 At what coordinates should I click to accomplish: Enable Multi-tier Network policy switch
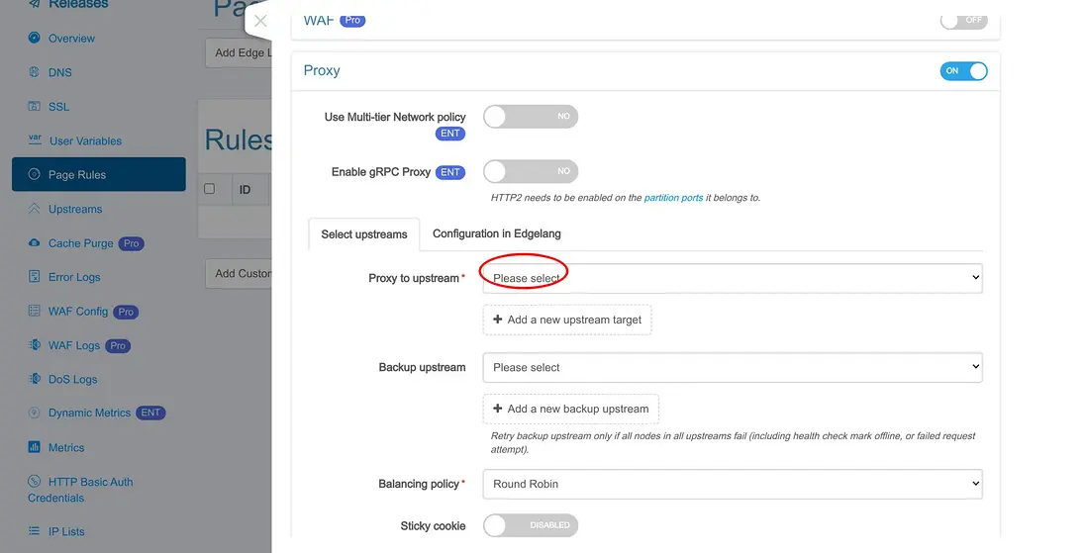(530, 117)
